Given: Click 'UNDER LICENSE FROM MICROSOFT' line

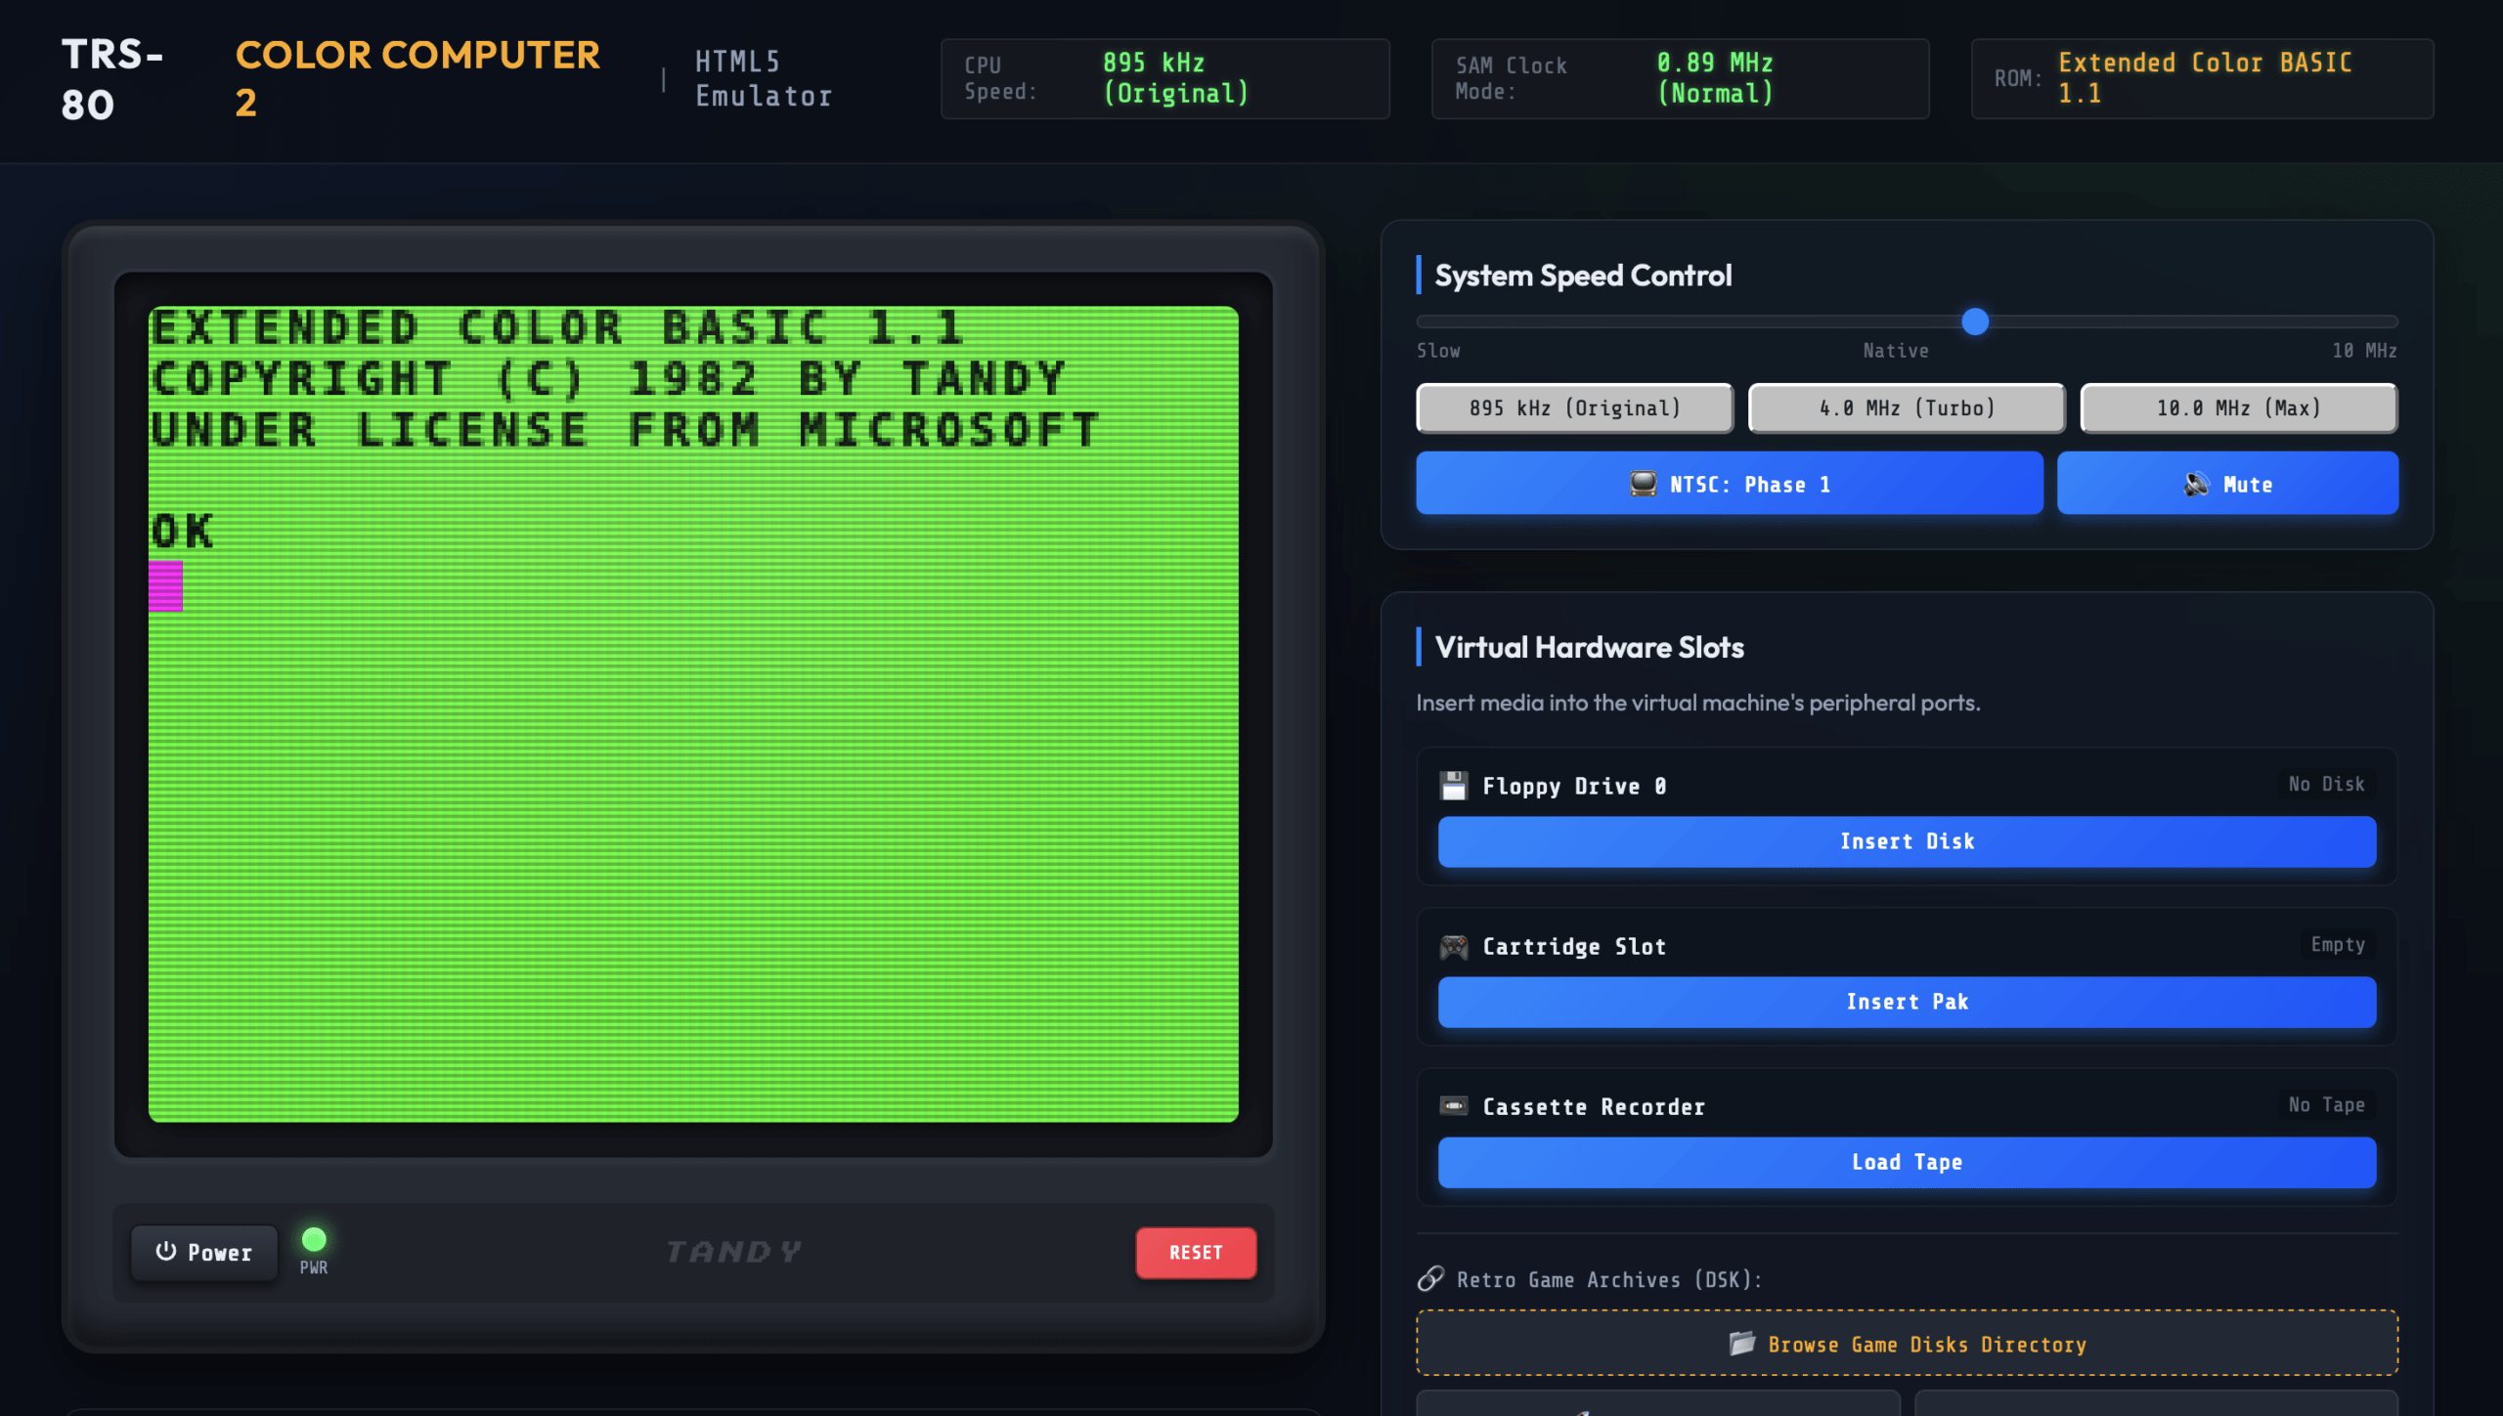Looking at the screenshot, I should 626,430.
